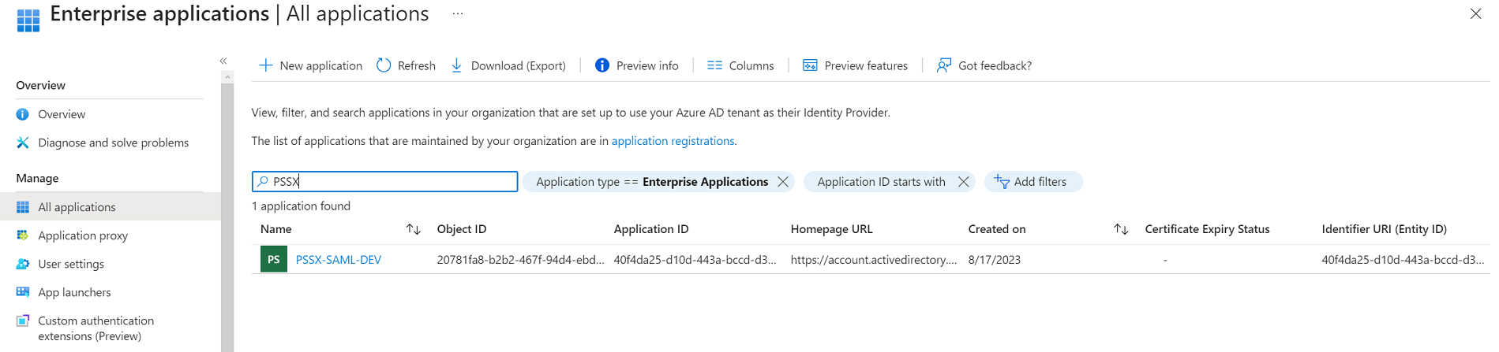Click the Created on column header

click(997, 229)
